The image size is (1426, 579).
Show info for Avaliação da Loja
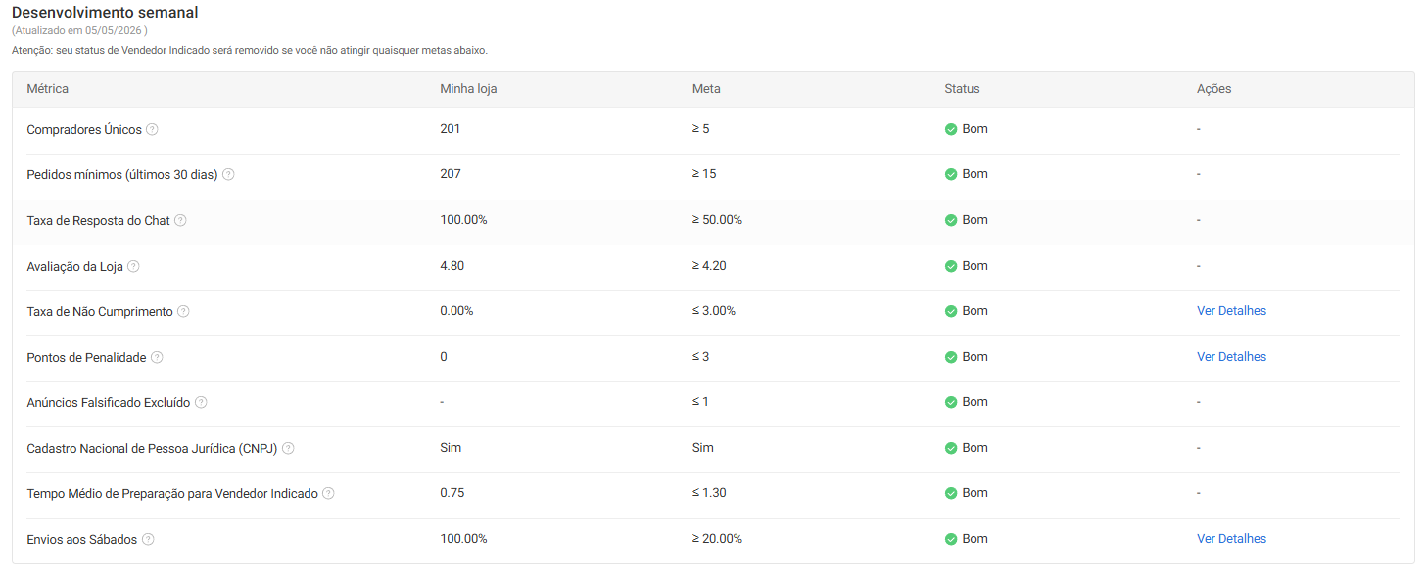pyautogui.click(x=133, y=266)
